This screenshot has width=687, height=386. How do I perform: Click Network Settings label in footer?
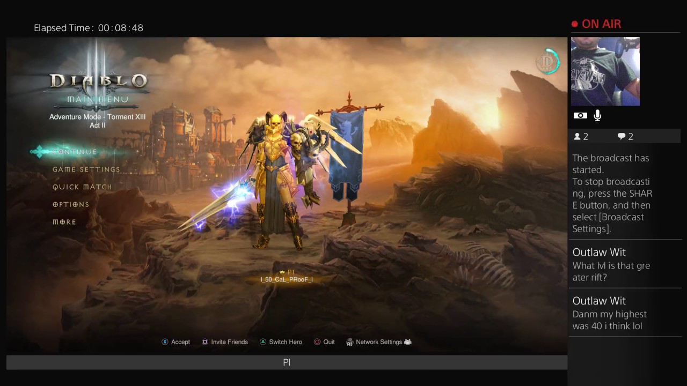(379, 342)
